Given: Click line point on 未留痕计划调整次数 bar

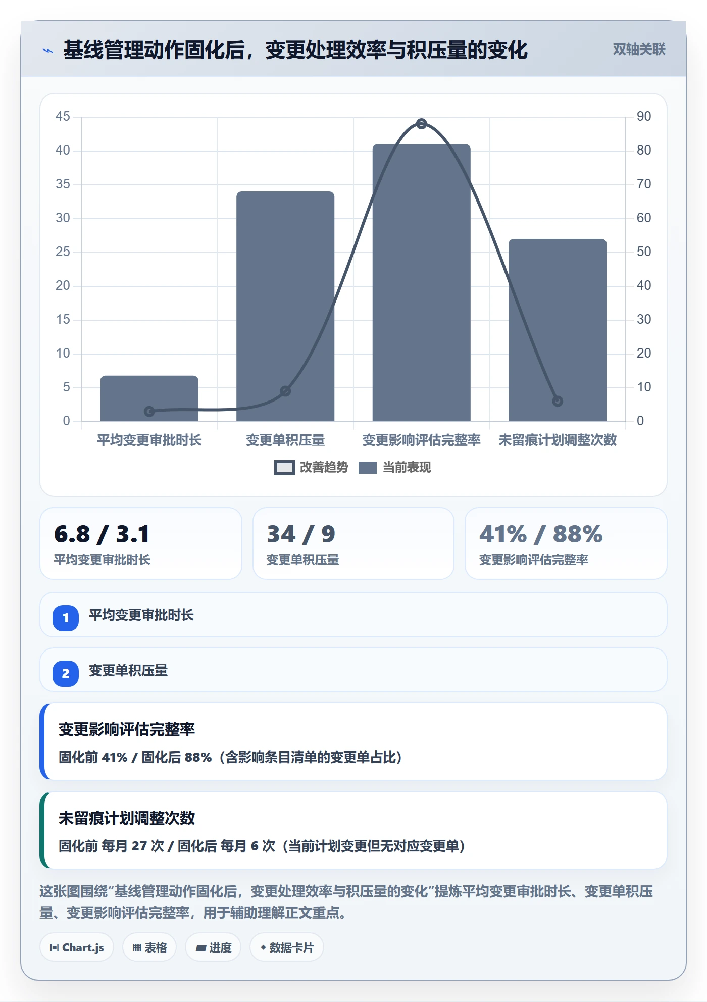Looking at the screenshot, I should pyautogui.click(x=558, y=401).
